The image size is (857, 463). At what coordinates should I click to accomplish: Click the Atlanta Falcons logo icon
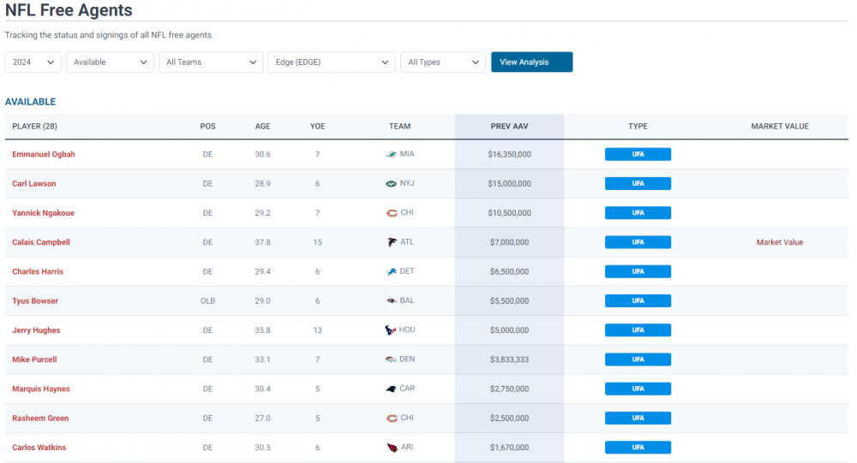click(393, 242)
